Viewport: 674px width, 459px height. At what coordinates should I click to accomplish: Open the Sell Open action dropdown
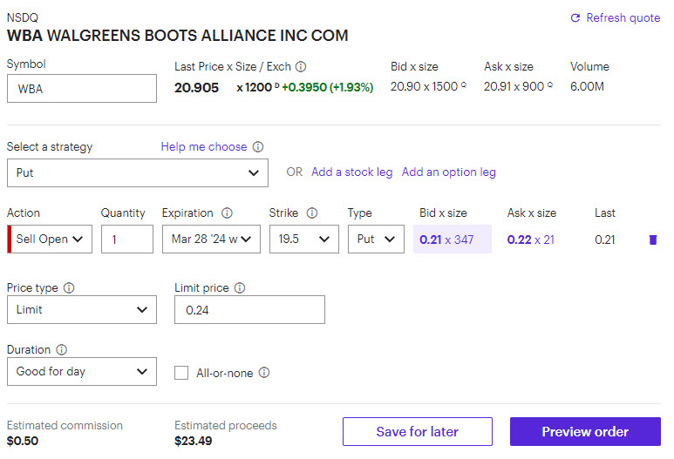(52, 239)
